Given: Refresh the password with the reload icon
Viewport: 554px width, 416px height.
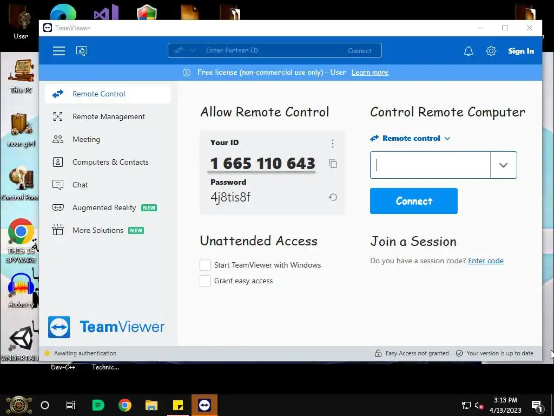Looking at the screenshot, I should 333,197.
